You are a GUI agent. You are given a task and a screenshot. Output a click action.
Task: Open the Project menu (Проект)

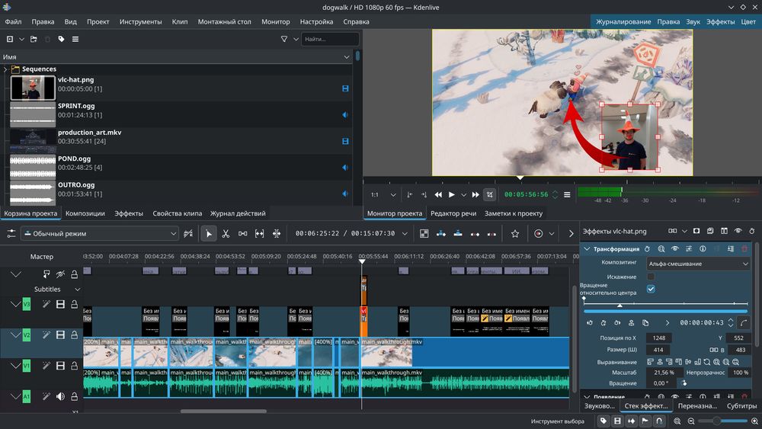tap(98, 22)
